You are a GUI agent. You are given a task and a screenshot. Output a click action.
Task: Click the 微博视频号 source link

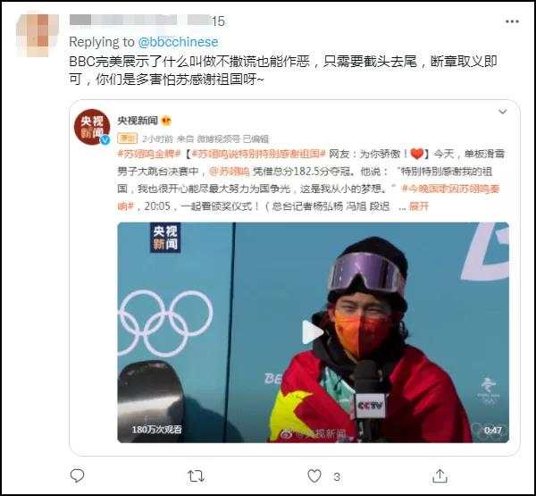click(x=219, y=139)
